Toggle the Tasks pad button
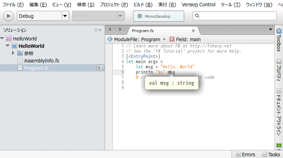 click(x=271, y=155)
